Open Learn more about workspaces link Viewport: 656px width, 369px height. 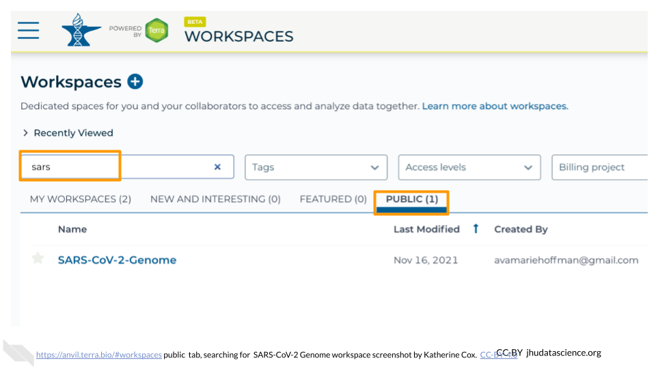tap(495, 107)
